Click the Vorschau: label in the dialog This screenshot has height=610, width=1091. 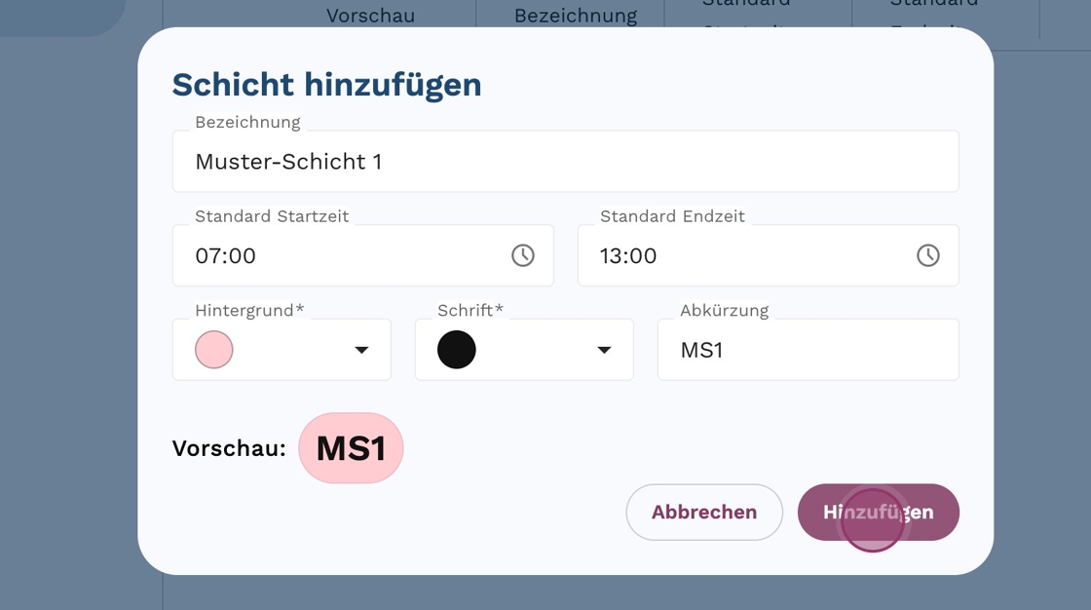[229, 448]
